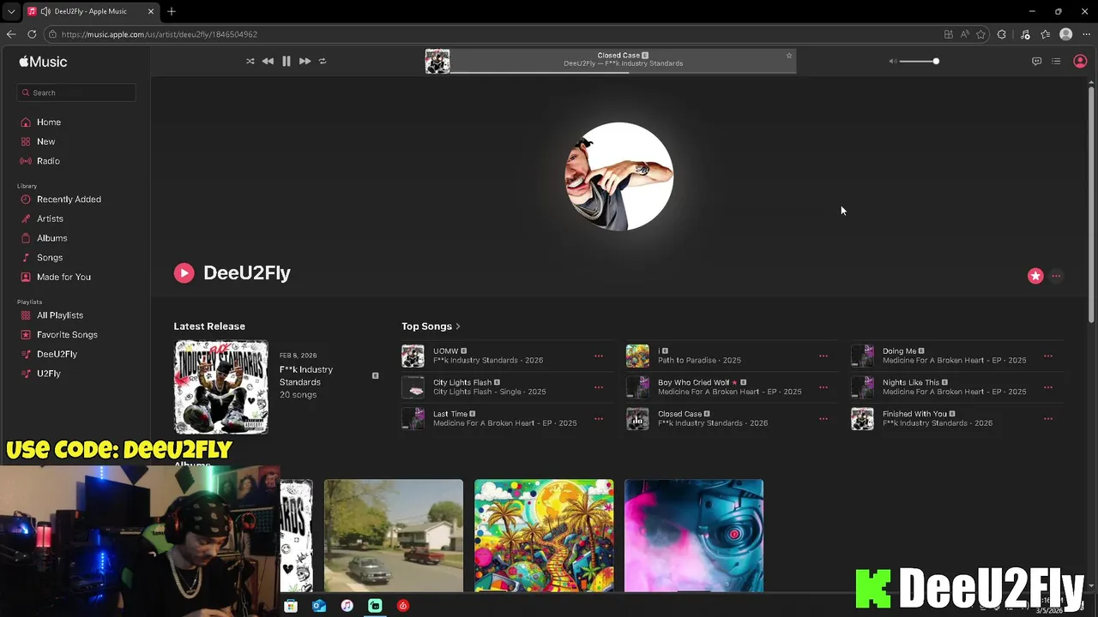The height and width of the screenshot is (617, 1098).
Task: Open All Playlists in sidebar
Action: 60,315
